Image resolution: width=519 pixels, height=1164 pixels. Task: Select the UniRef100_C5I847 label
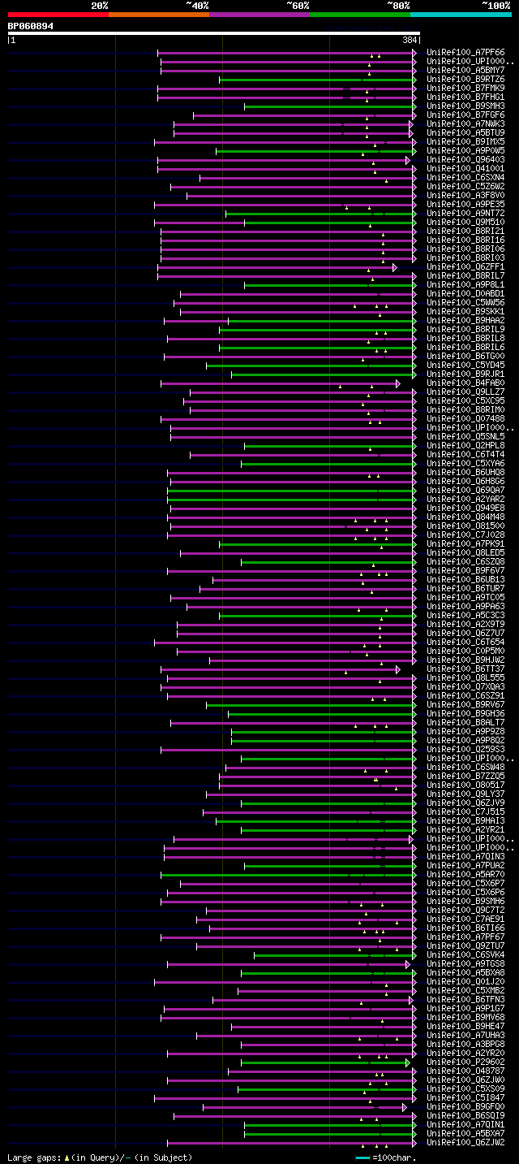tap(465, 1098)
